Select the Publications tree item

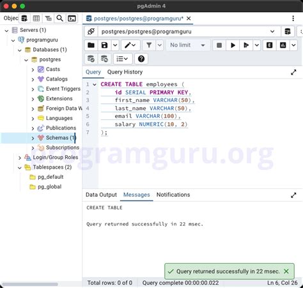(61, 128)
